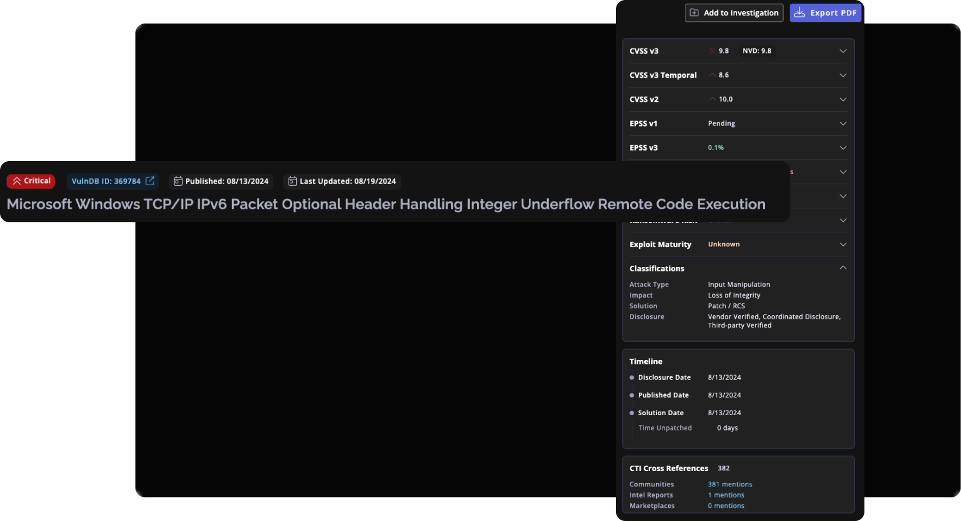Click the Published Date timeline marker
The image size is (961, 521).
632,395
